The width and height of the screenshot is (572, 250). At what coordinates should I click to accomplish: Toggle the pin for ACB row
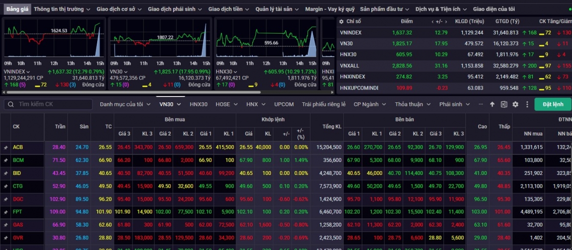click(x=5, y=148)
